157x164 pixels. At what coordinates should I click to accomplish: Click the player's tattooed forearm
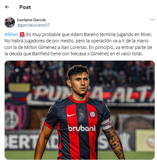(114, 143)
